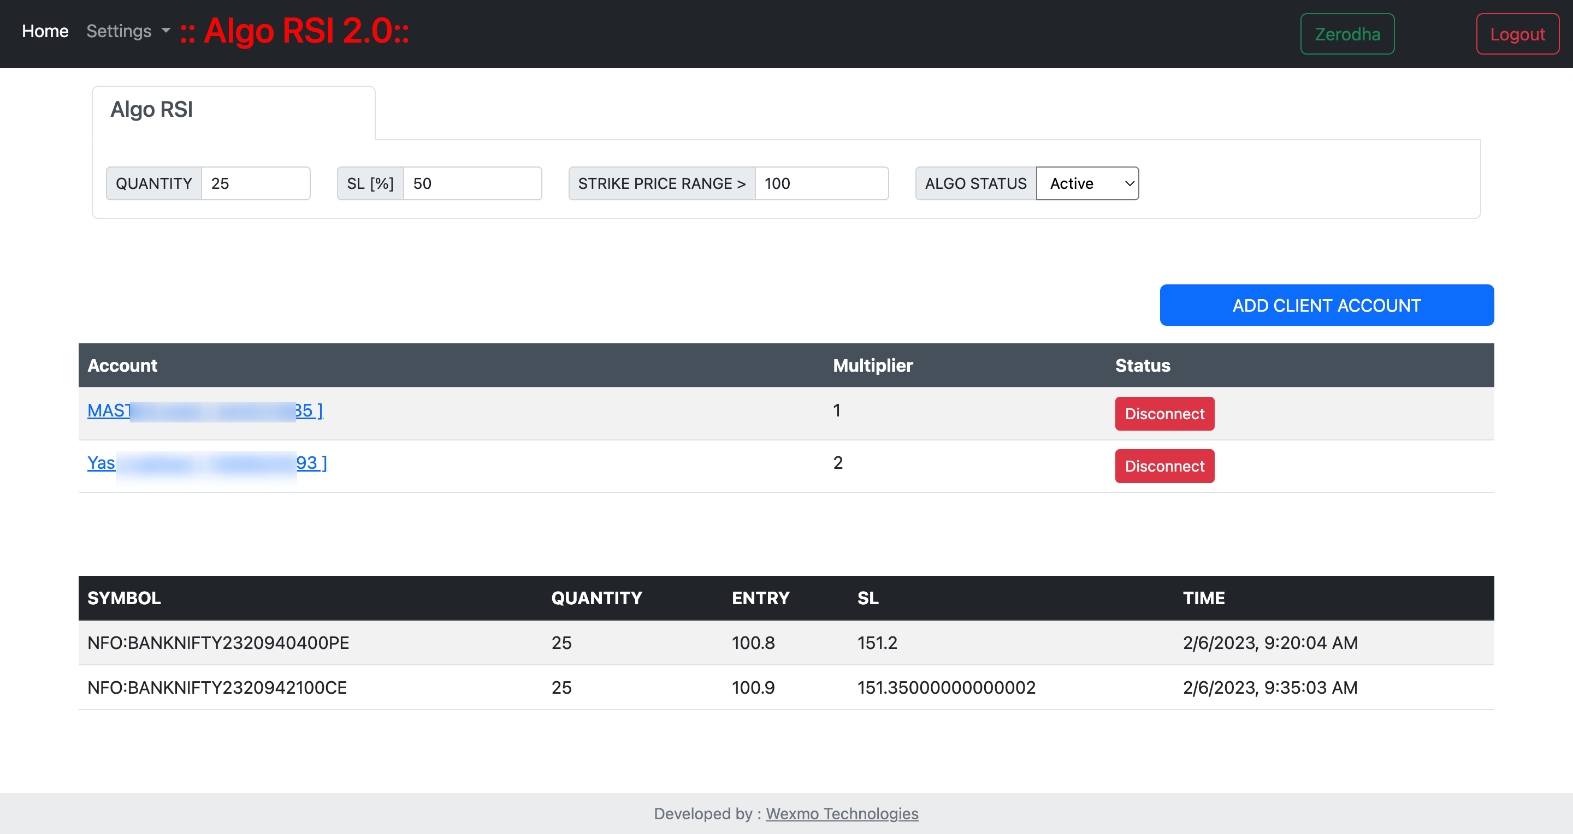Open the MAST account link
The image size is (1573, 834).
(109, 410)
